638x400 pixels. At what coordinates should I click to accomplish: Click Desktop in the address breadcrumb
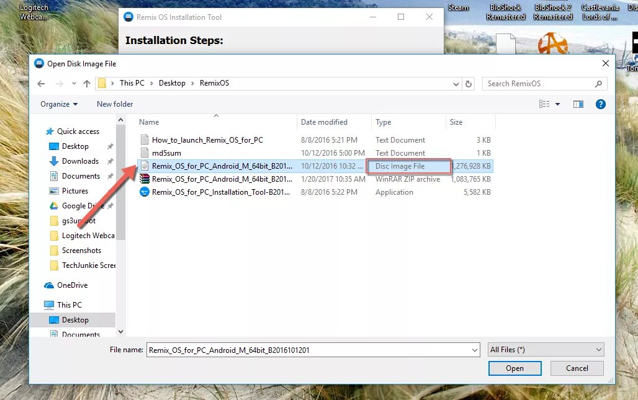point(172,83)
